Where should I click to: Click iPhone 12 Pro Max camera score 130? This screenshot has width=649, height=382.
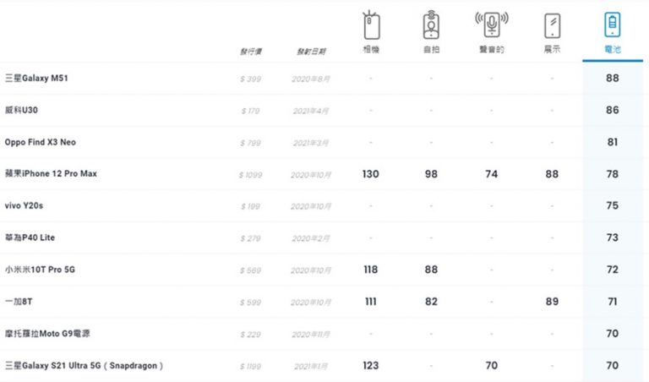pos(371,174)
